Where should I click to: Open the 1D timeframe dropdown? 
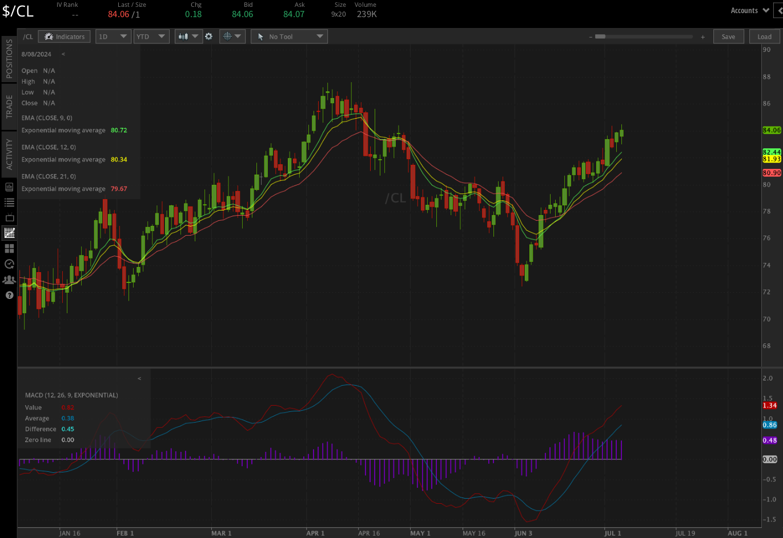point(113,36)
